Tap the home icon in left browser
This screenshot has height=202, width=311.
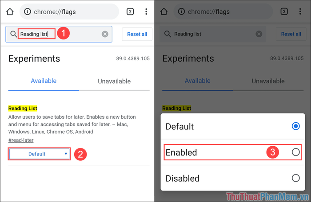[x=10, y=12]
